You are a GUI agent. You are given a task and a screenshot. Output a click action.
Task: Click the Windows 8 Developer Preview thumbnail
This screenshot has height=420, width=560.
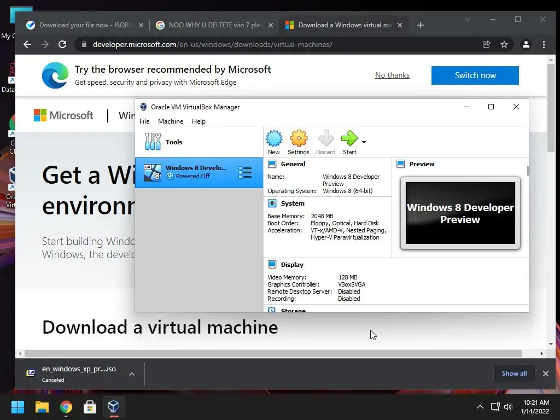(460, 213)
